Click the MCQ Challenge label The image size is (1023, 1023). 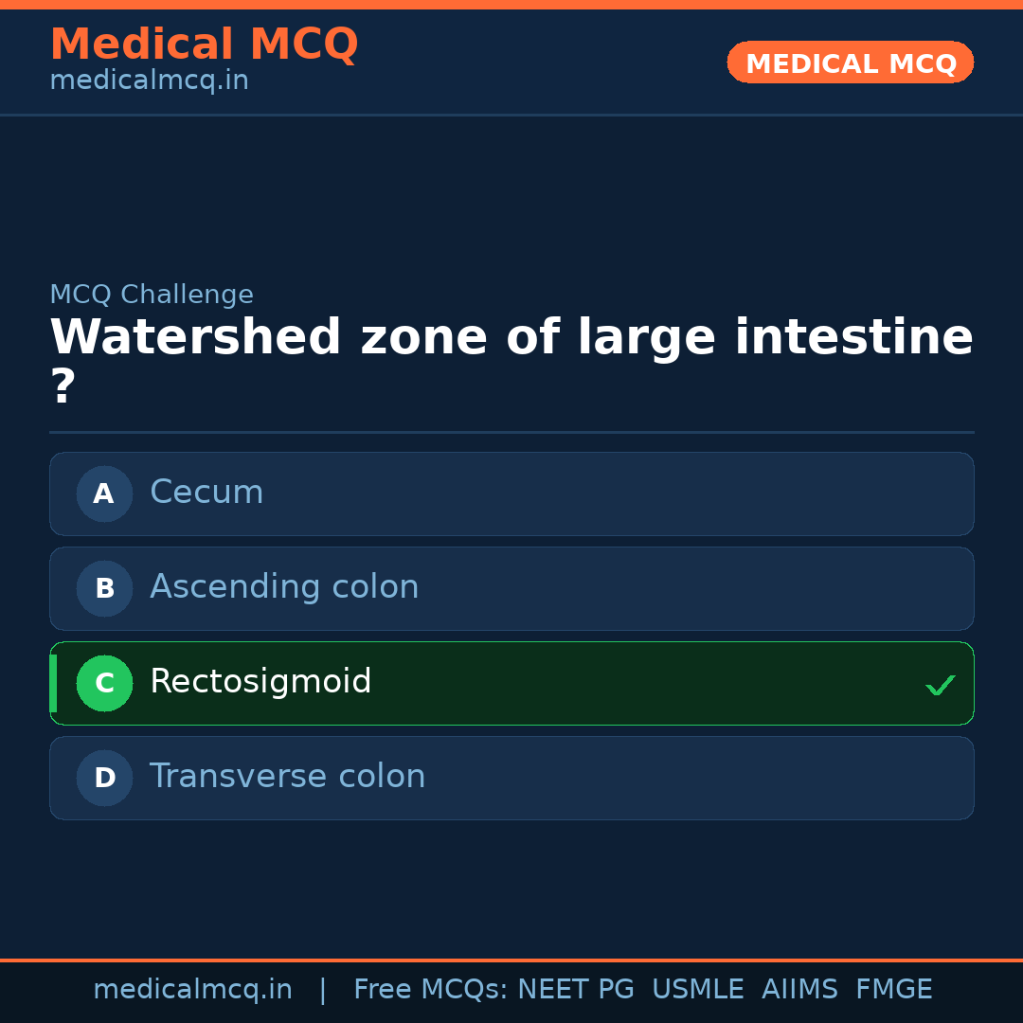point(152,295)
